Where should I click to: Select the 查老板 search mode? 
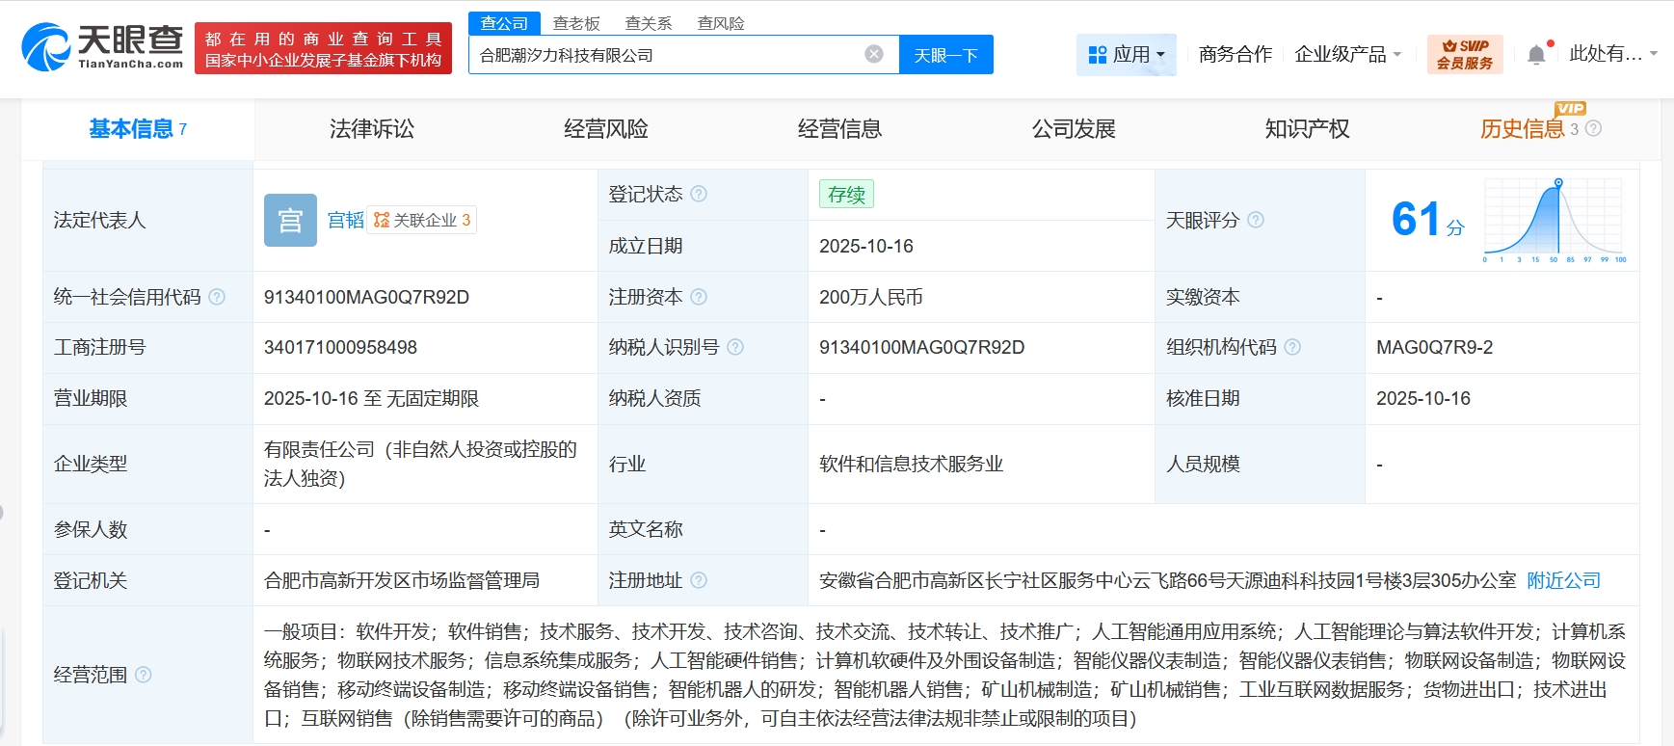[x=576, y=23]
